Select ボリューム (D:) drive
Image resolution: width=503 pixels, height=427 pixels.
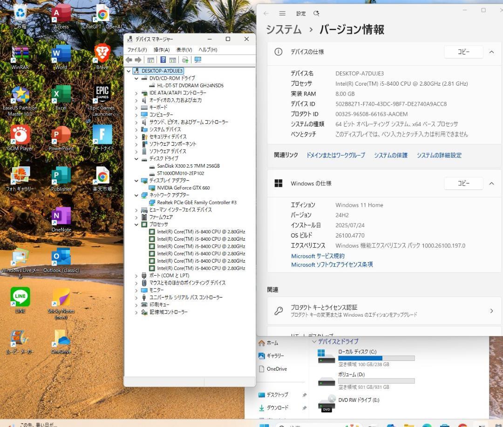click(366, 380)
